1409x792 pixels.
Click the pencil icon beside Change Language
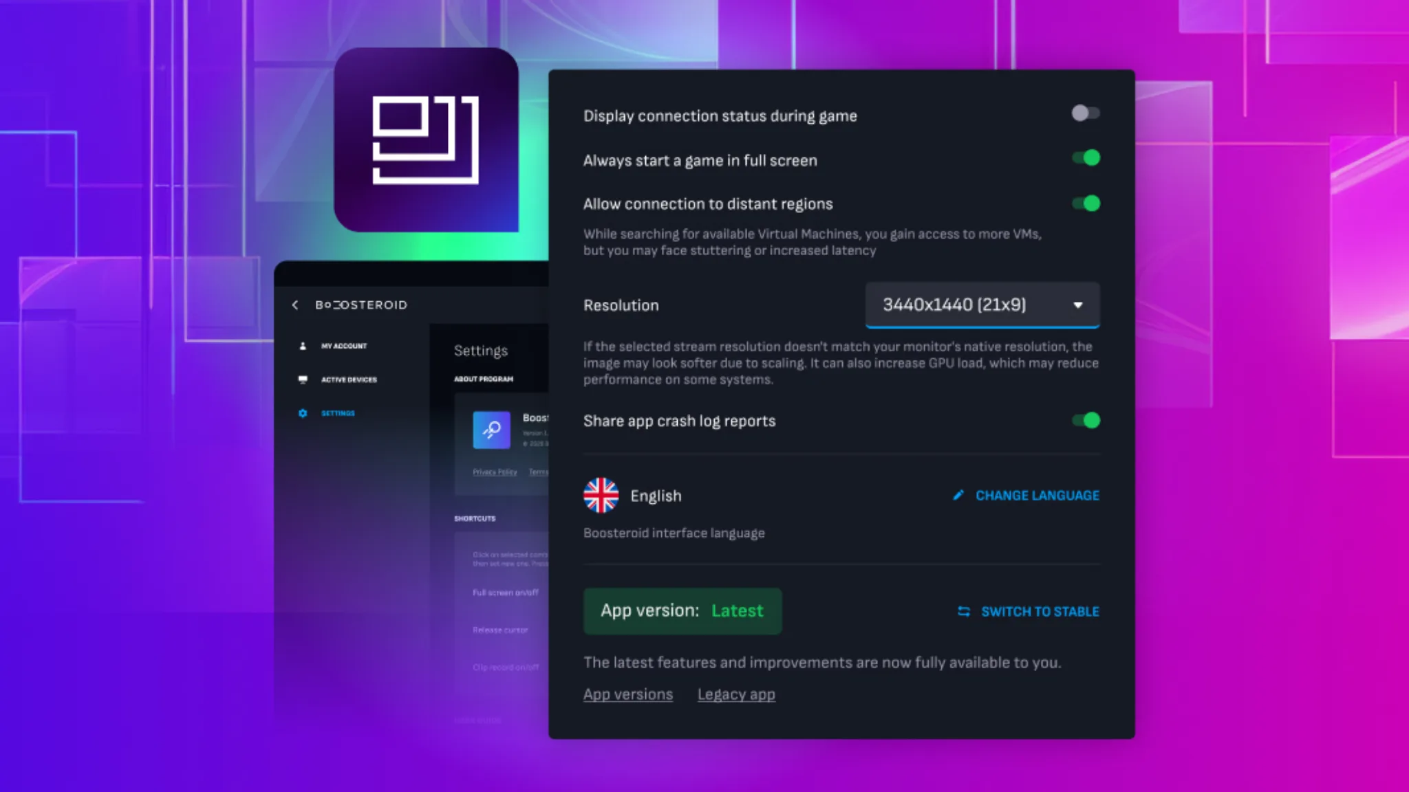pos(958,495)
